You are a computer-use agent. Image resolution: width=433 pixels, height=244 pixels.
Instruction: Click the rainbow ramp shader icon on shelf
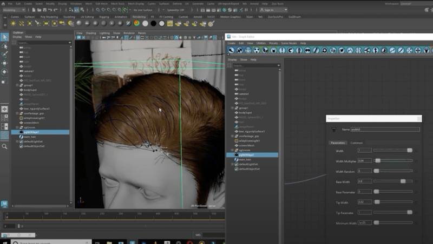137,24
